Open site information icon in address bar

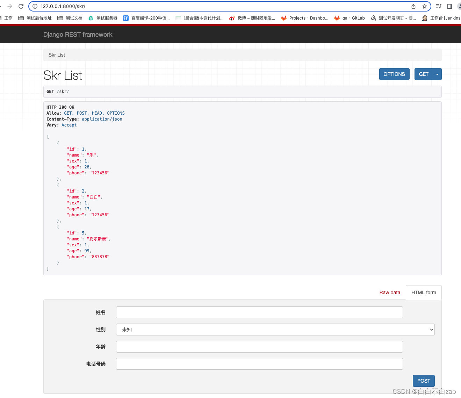(x=35, y=6)
